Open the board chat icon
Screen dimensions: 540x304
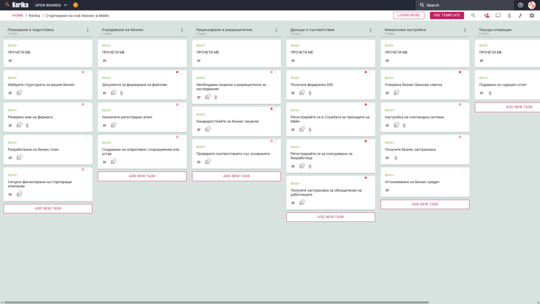[x=498, y=15]
